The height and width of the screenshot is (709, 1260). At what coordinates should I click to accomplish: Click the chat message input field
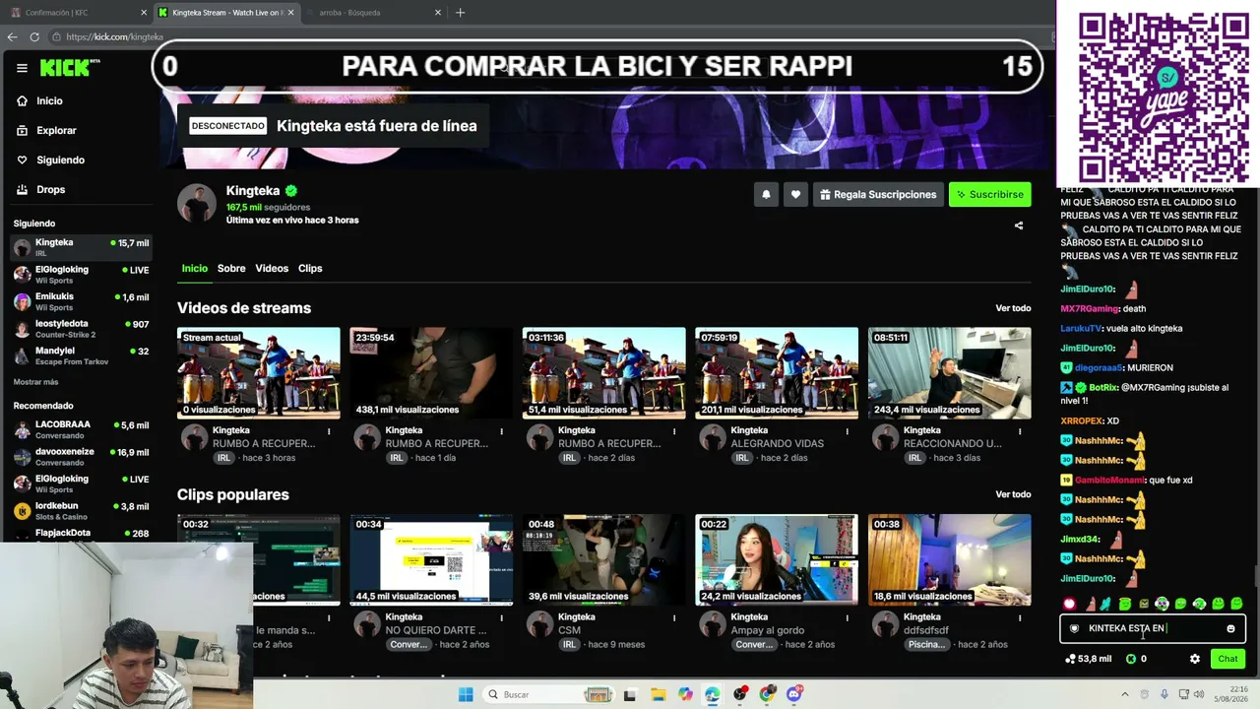[1153, 628]
